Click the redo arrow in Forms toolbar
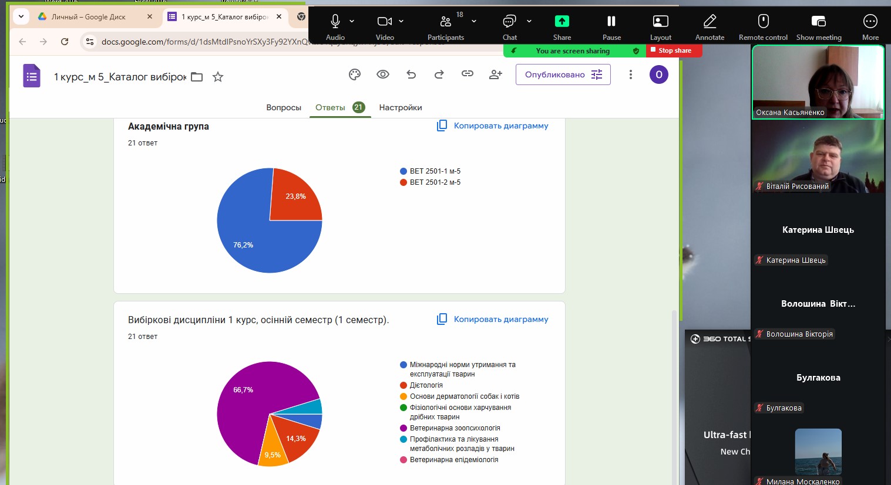 click(x=439, y=74)
